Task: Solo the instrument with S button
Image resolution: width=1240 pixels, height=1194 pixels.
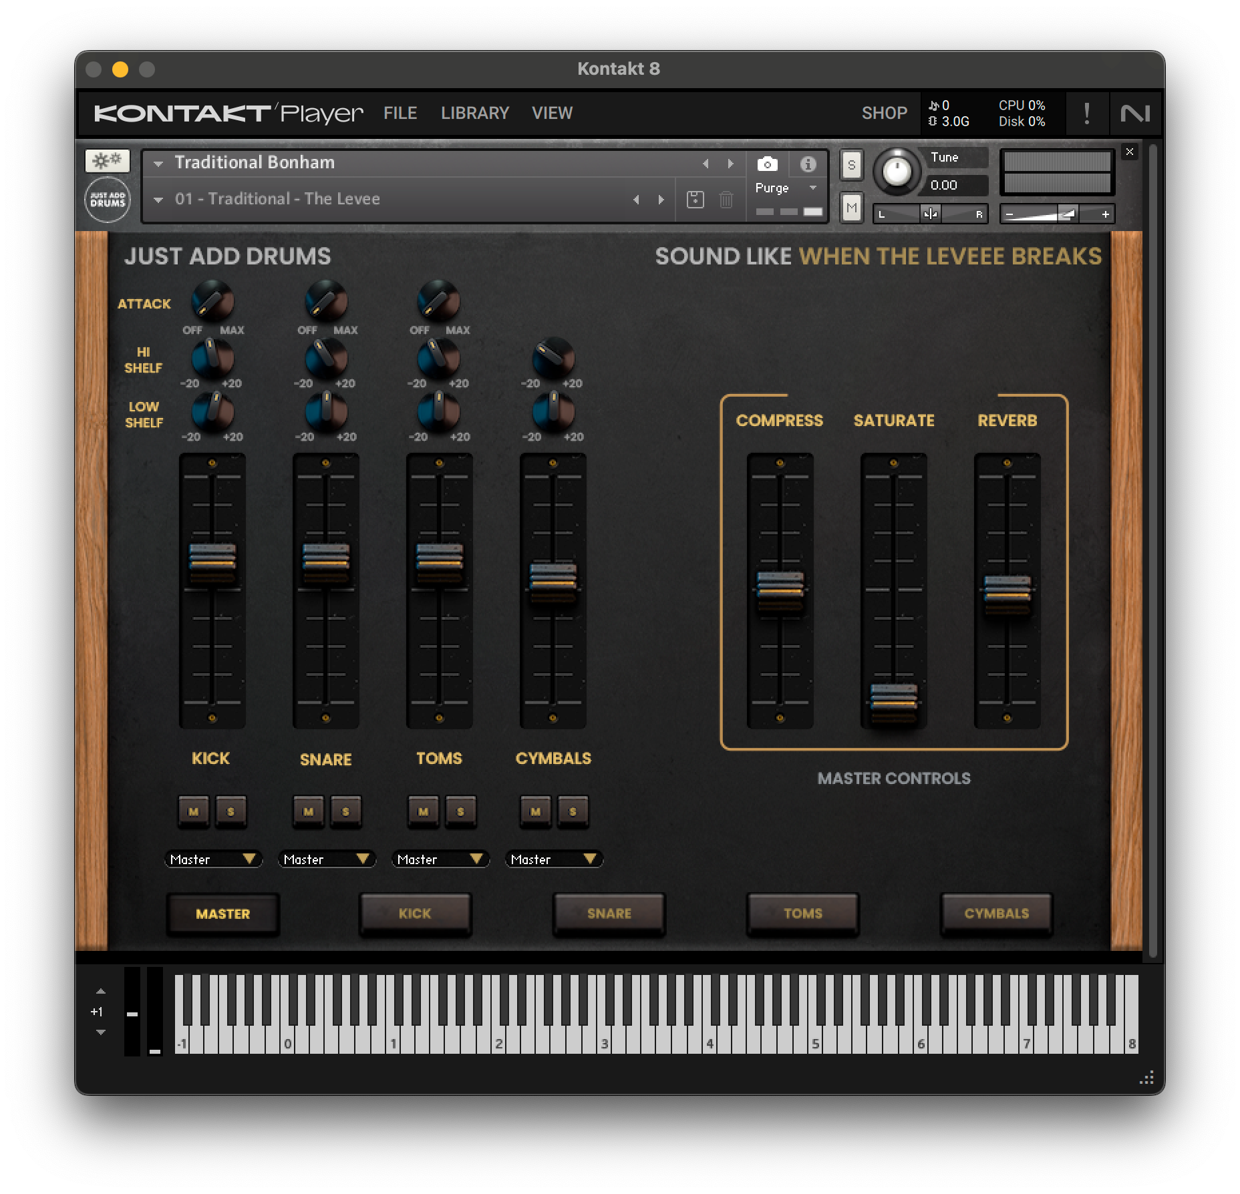Action: tap(851, 165)
